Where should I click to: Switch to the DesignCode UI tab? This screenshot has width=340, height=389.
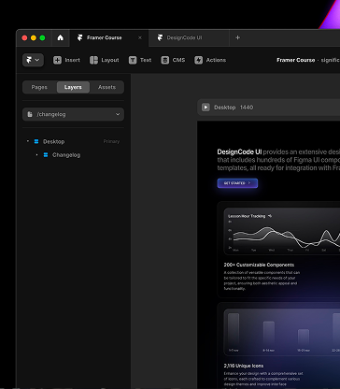tap(189, 37)
